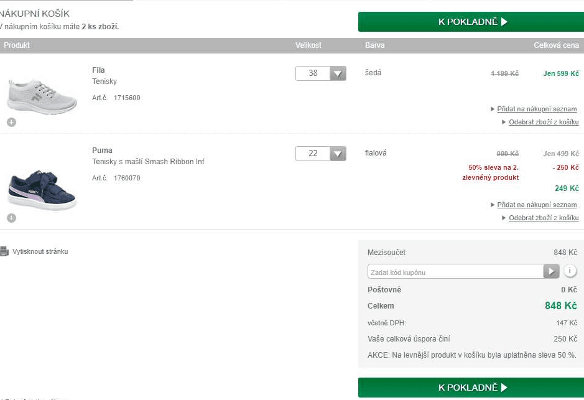Screen dimensions: 584x400
Task: Click the AKCE 50 % discount notice
Action: (x=472, y=355)
